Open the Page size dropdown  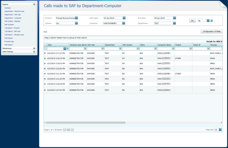[x=220, y=130]
